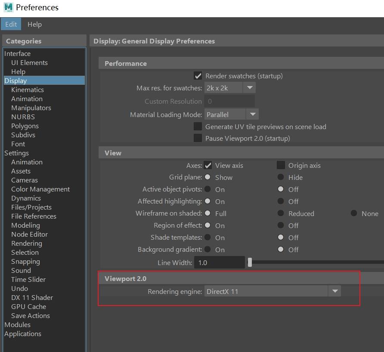Turn Active object pivots On
This screenshot has height=352, width=384.
(x=207, y=189)
